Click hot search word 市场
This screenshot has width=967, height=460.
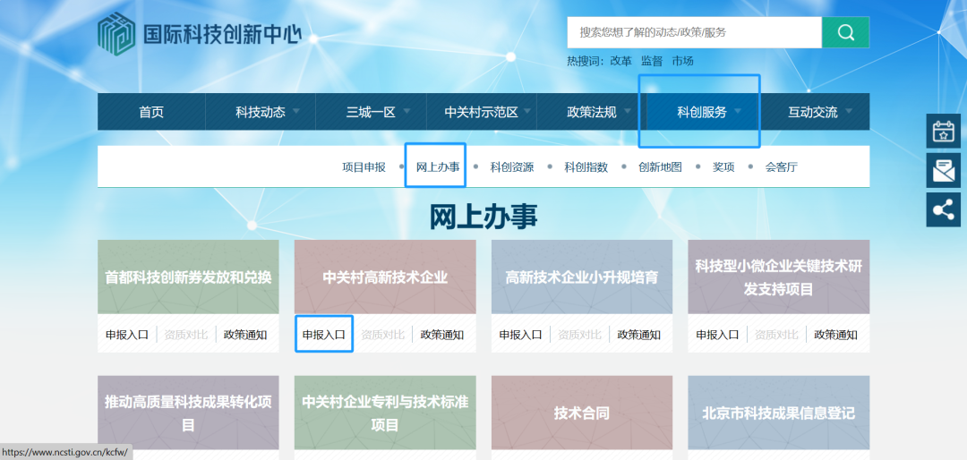pyautogui.click(x=682, y=61)
